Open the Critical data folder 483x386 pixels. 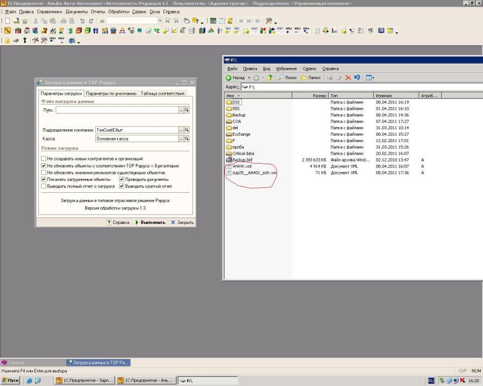pos(240,153)
